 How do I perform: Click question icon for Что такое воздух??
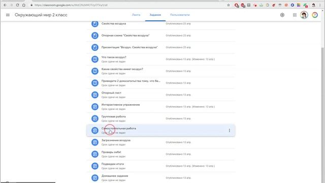95,59
